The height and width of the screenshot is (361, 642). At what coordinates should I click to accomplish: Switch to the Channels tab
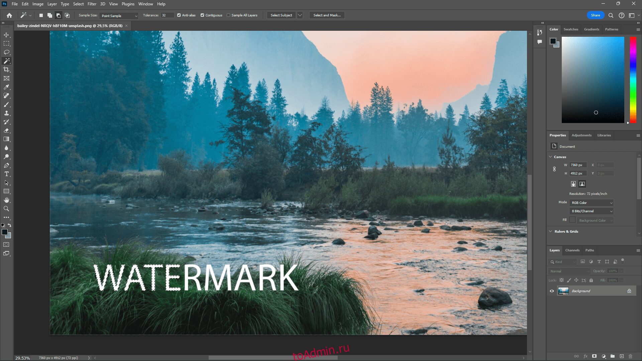click(573, 250)
